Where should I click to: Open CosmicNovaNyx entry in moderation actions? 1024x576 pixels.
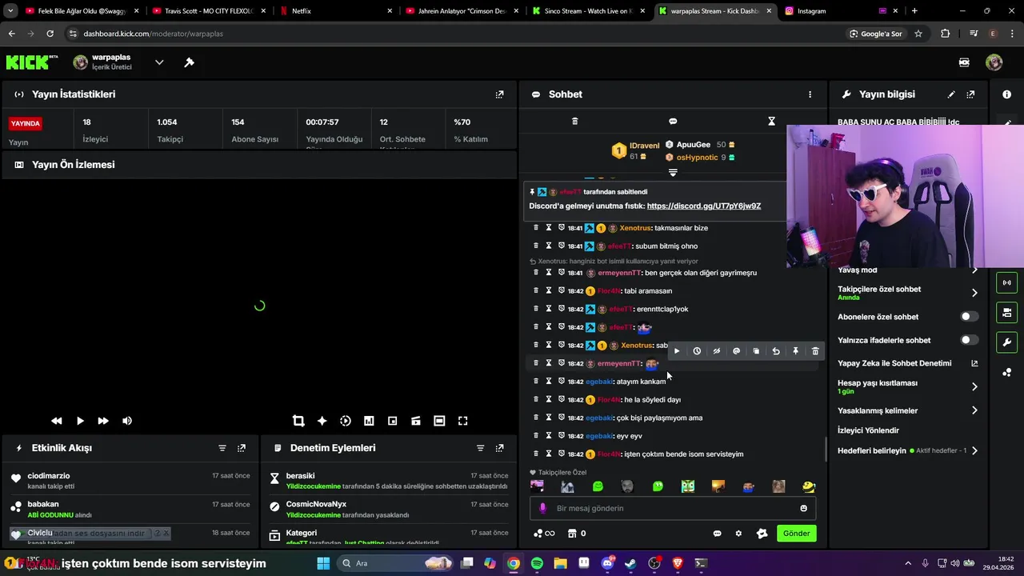coord(316,505)
